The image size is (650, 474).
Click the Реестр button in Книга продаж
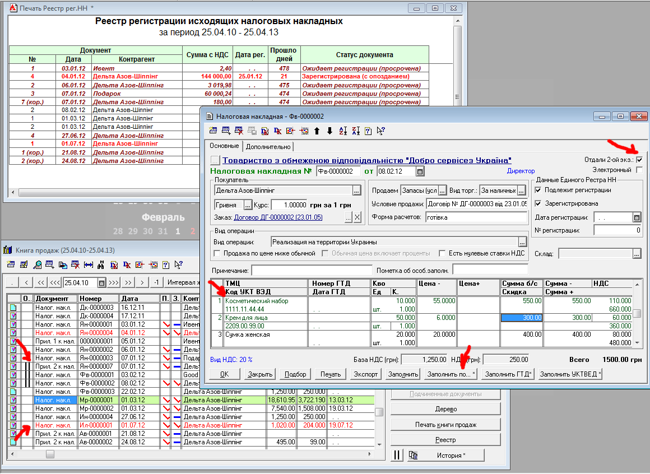coord(445,440)
